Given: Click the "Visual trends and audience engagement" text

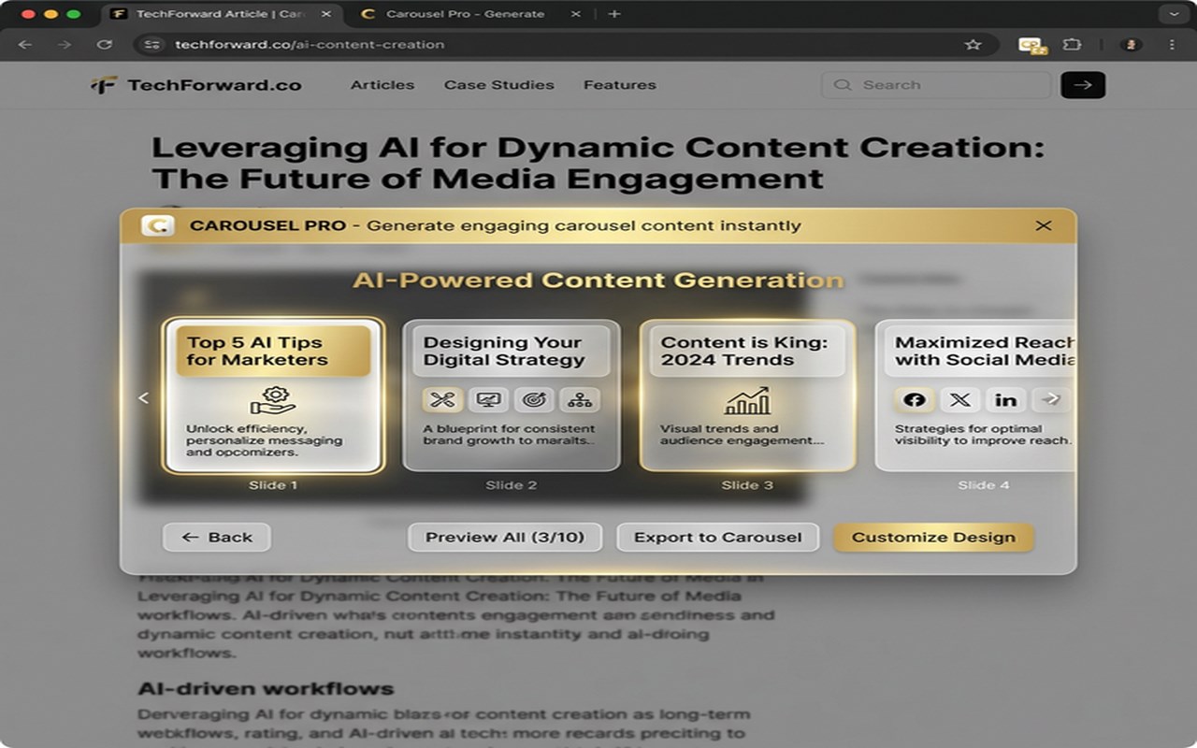Looking at the screenshot, I should 743,435.
